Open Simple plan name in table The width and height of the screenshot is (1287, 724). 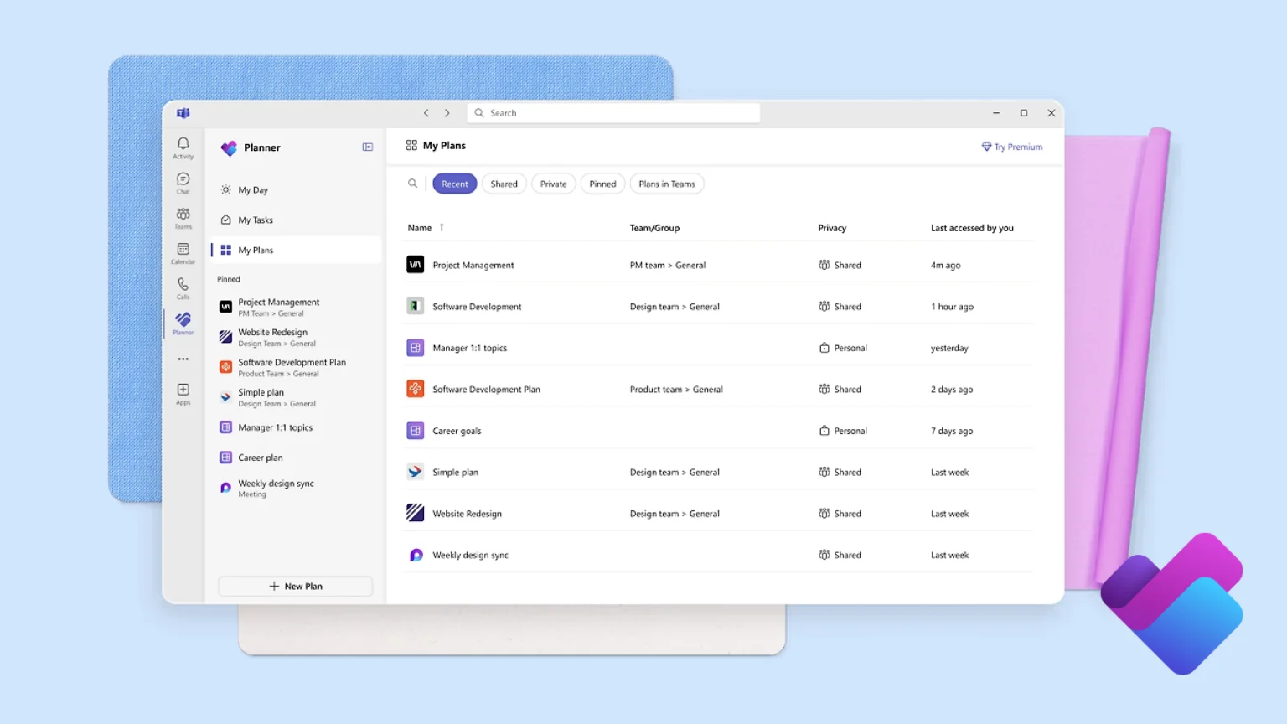tap(455, 473)
